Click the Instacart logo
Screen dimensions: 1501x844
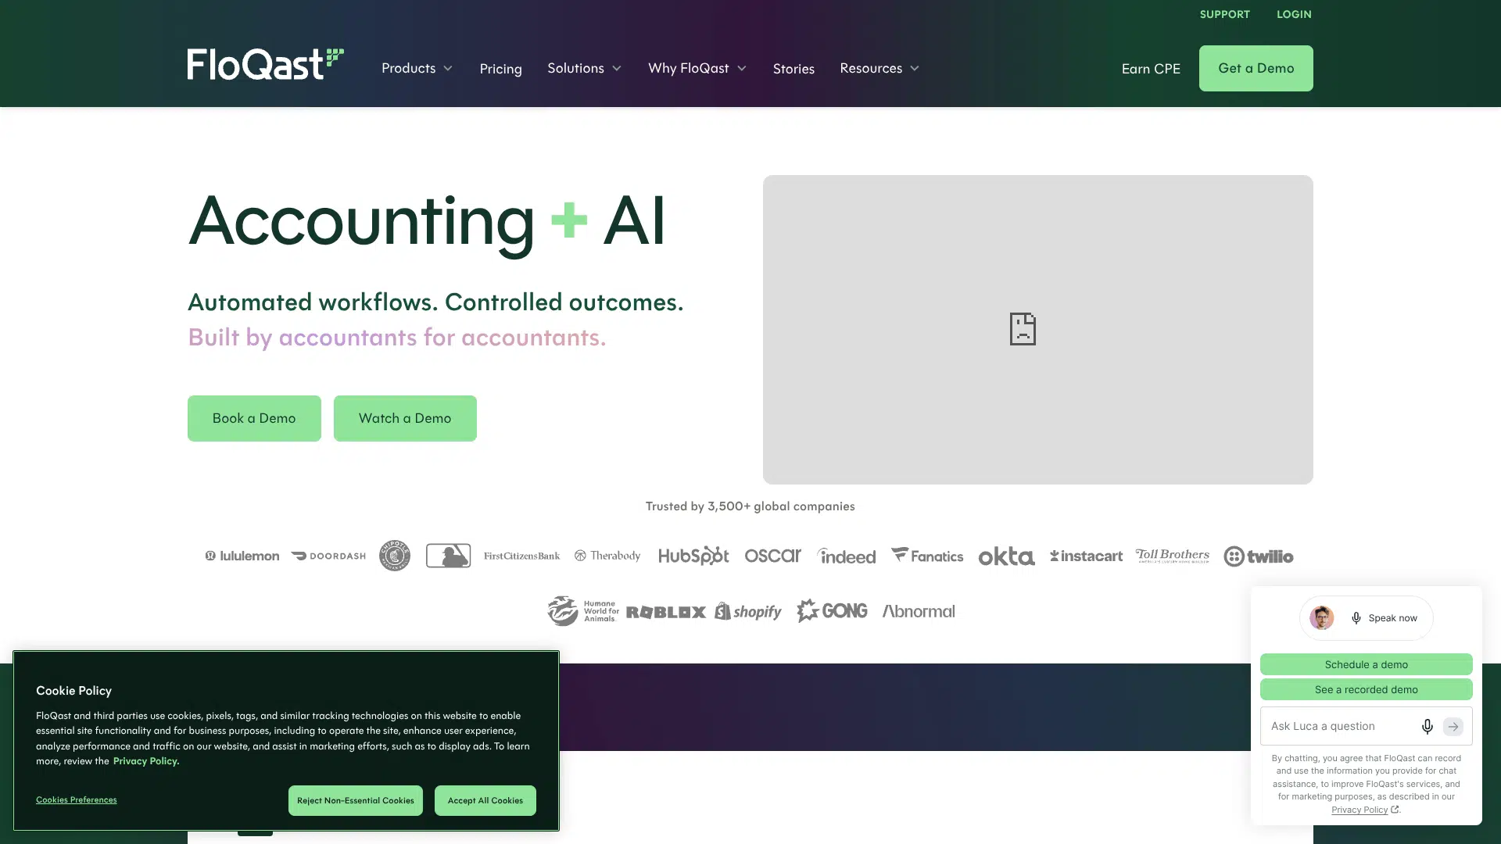pos(1086,556)
